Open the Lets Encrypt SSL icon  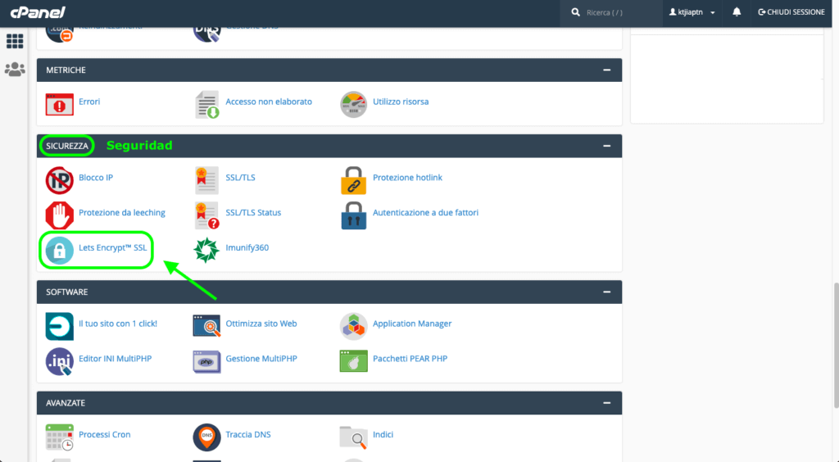pyautogui.click(x=59, y=251)
